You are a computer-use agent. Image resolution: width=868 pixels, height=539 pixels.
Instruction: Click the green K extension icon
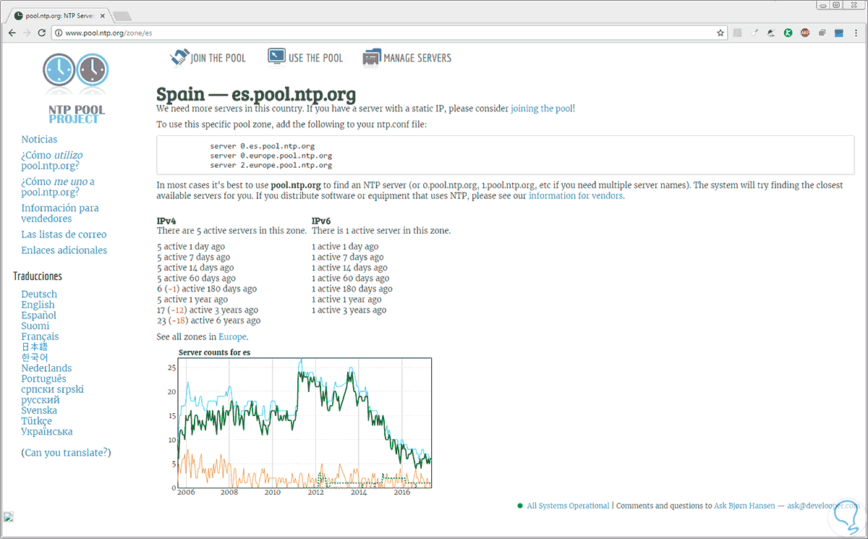788,33
